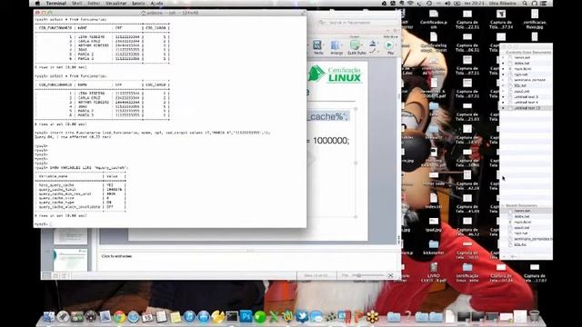
Task: Click the query_cache_limit row in Terminal
Action: click(81, 190)
